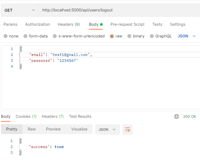The width and height of the screenshot is (200, 163).
Task: Open the Authorization tab
Action: (x=37, y=24)
